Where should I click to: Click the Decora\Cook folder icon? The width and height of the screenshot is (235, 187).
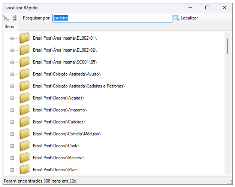click(x=25, y=146)
